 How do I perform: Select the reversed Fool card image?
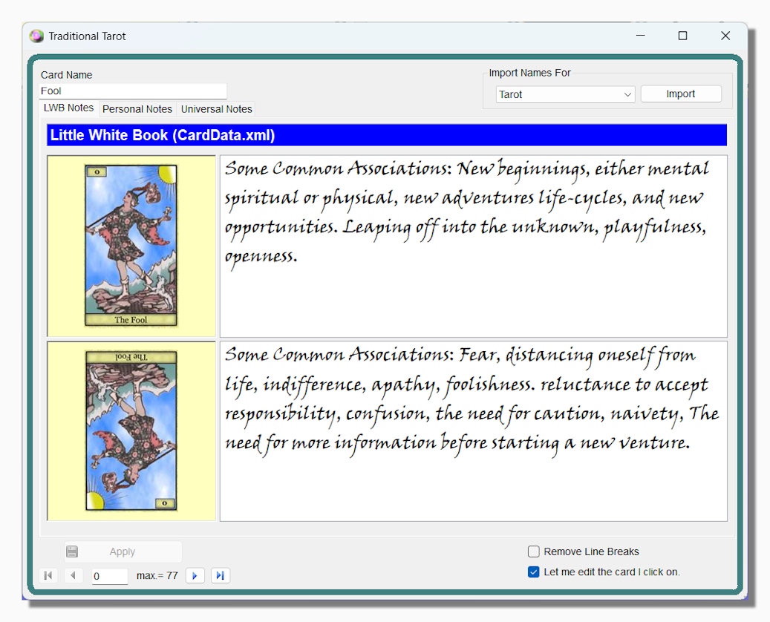(131, 431)
